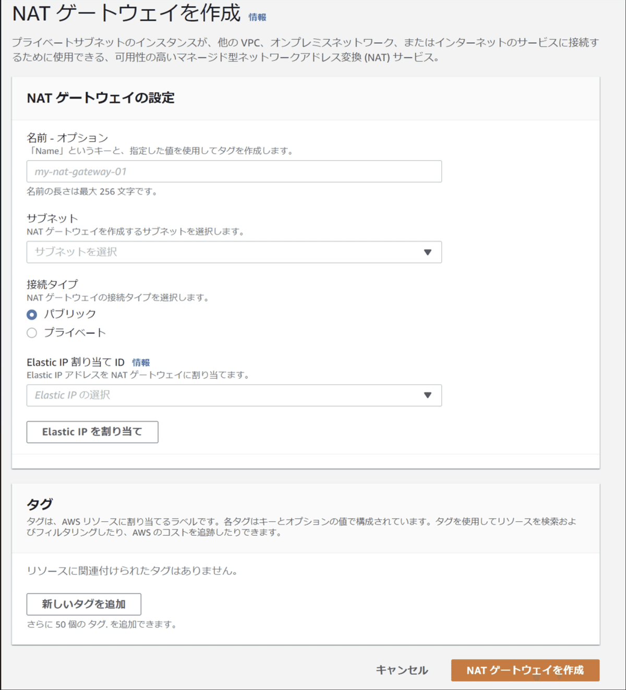
Task: Open the 情報 link beside the page title
Action: tap(257, 17)
